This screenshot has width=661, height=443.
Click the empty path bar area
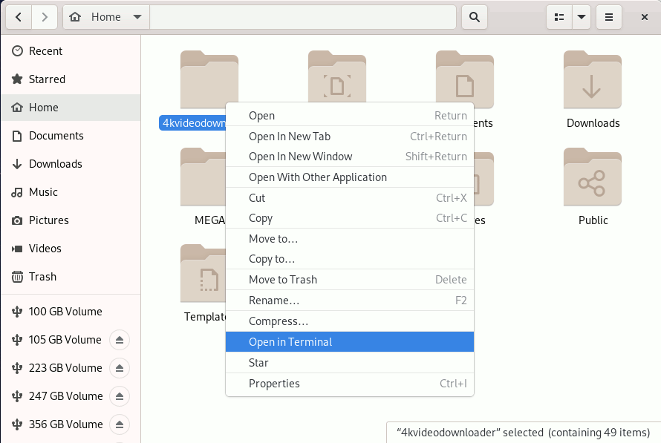coord(303,17)
